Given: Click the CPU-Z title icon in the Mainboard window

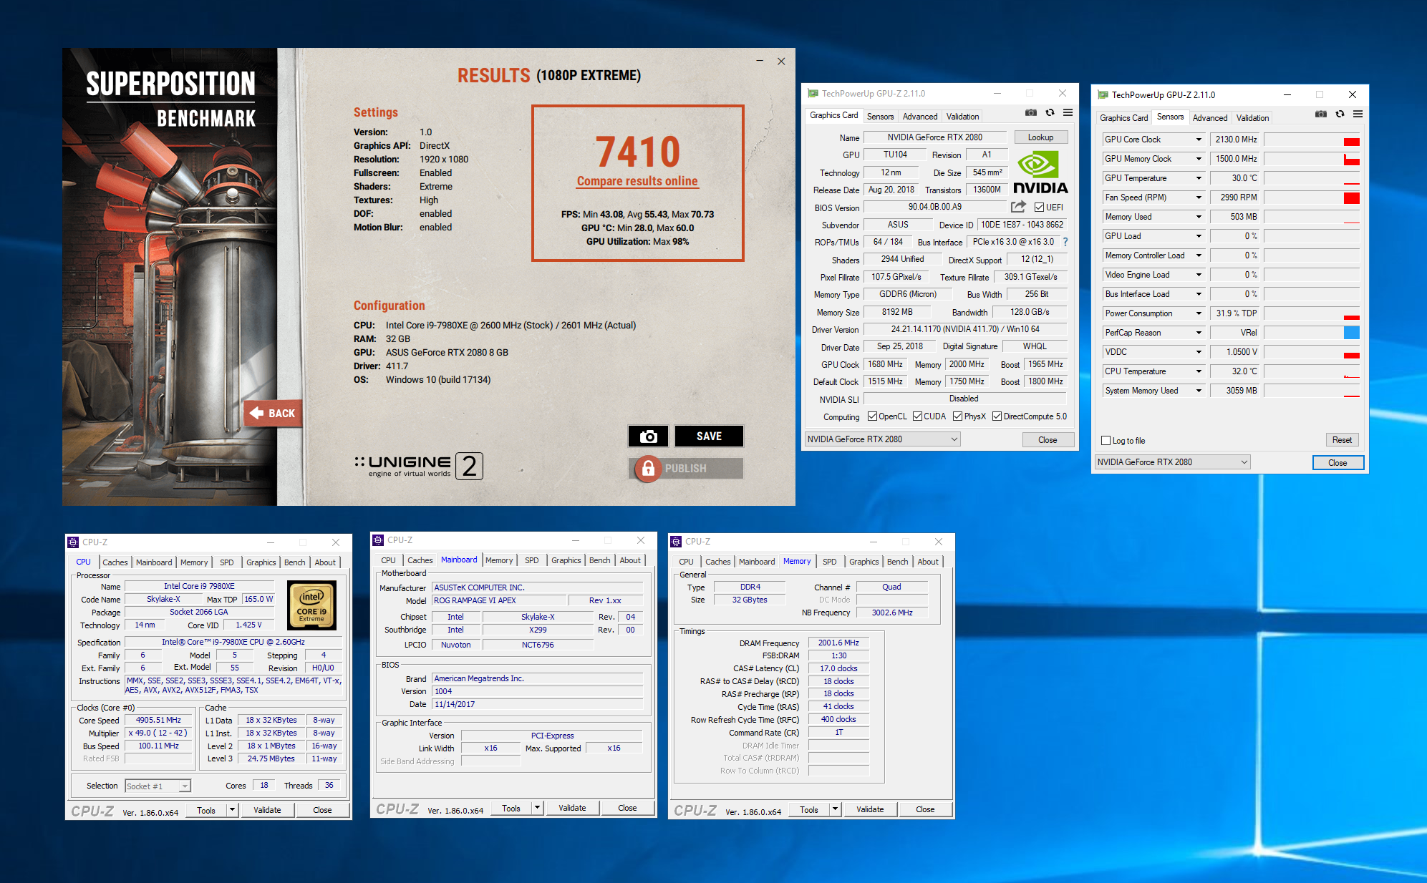Looking at the screenshot, I should tap(378, 540).
